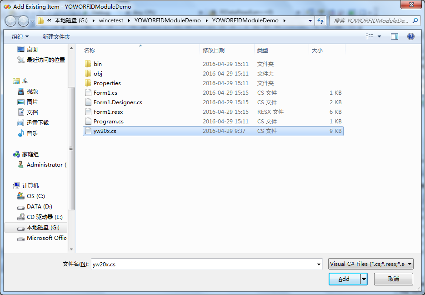Click 新建文件夹 in the toolbar
Screen dimensions: 425x295
click(56, 36)
